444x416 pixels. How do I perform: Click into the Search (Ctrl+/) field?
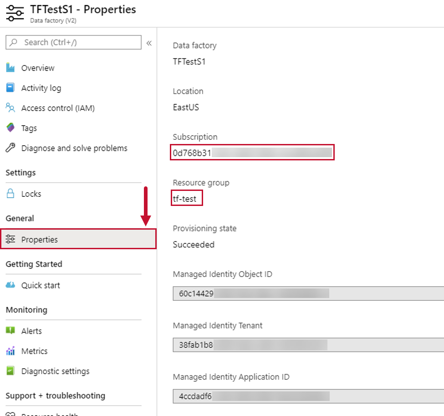(x=74, y=42)
